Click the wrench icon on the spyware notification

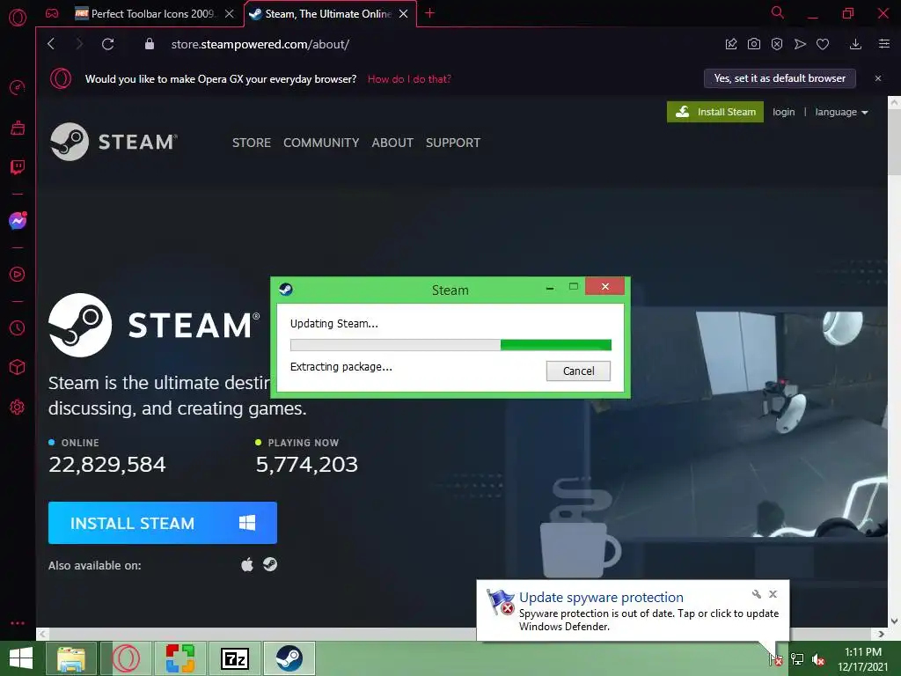point(756,594)
